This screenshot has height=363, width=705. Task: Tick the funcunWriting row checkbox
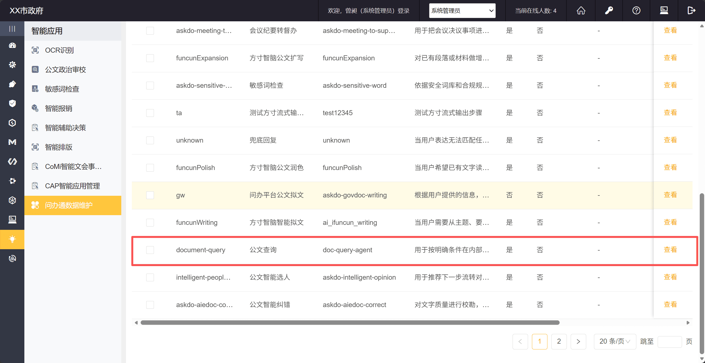coord(150,223)
